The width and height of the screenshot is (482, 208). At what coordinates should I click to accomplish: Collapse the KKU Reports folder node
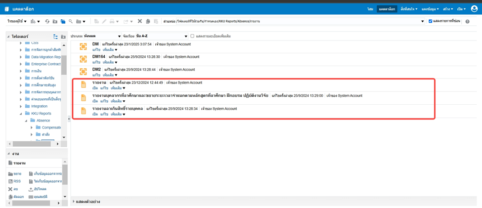point(21,114)
